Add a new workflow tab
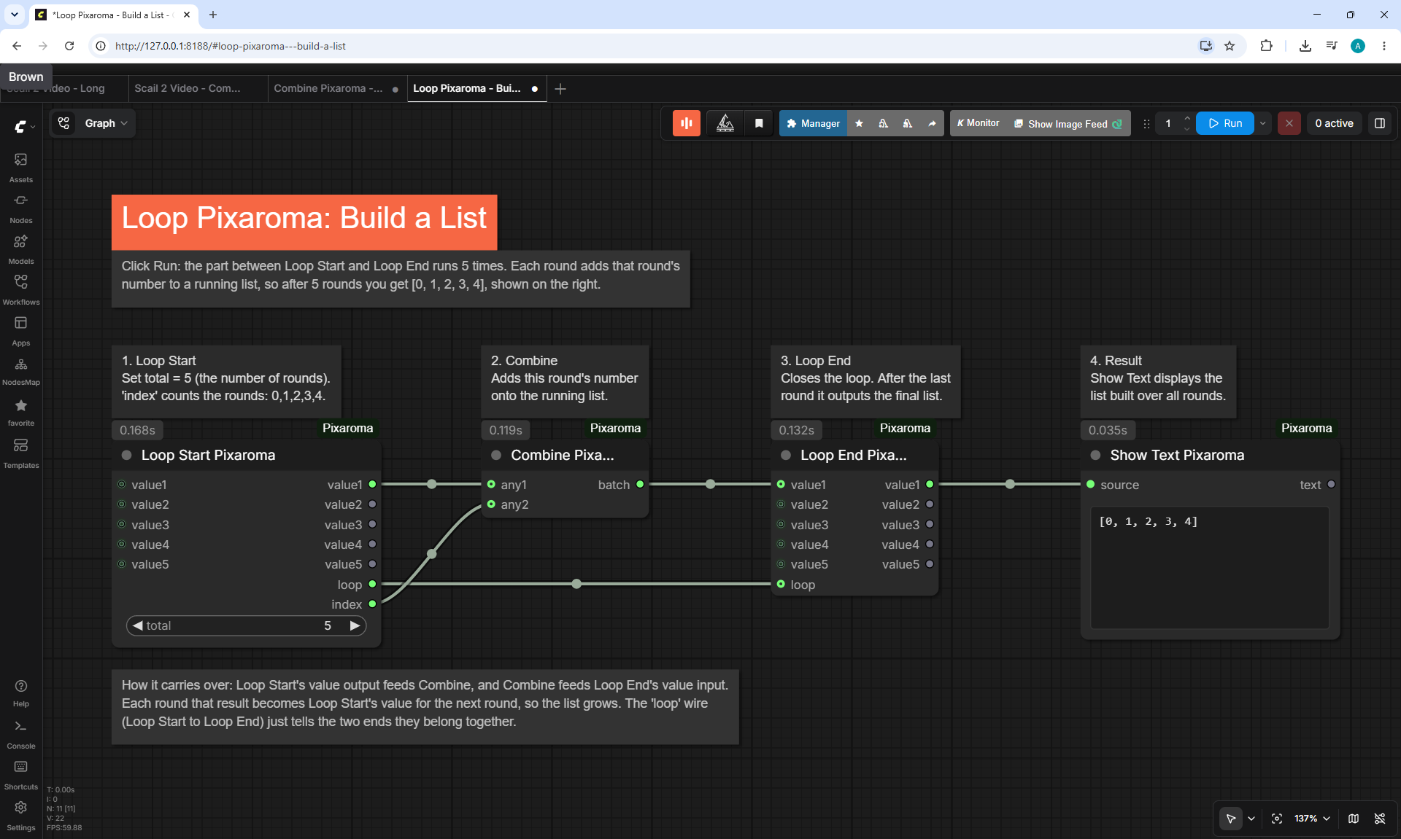 coord(560,88)
